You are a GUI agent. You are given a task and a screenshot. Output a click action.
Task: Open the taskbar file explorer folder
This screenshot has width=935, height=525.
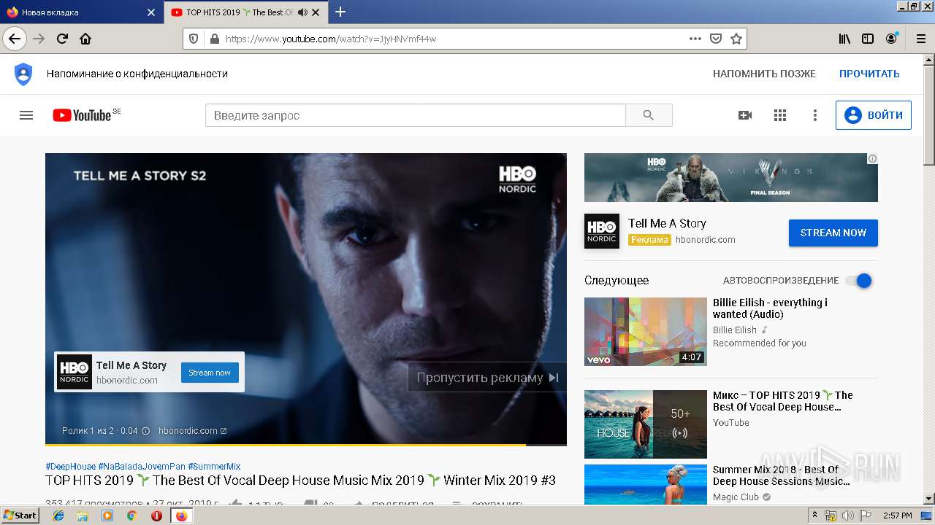coord(83,516)
